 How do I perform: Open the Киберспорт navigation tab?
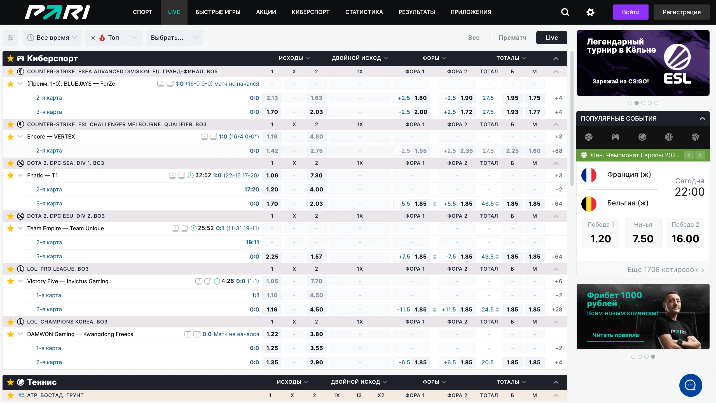310,12
